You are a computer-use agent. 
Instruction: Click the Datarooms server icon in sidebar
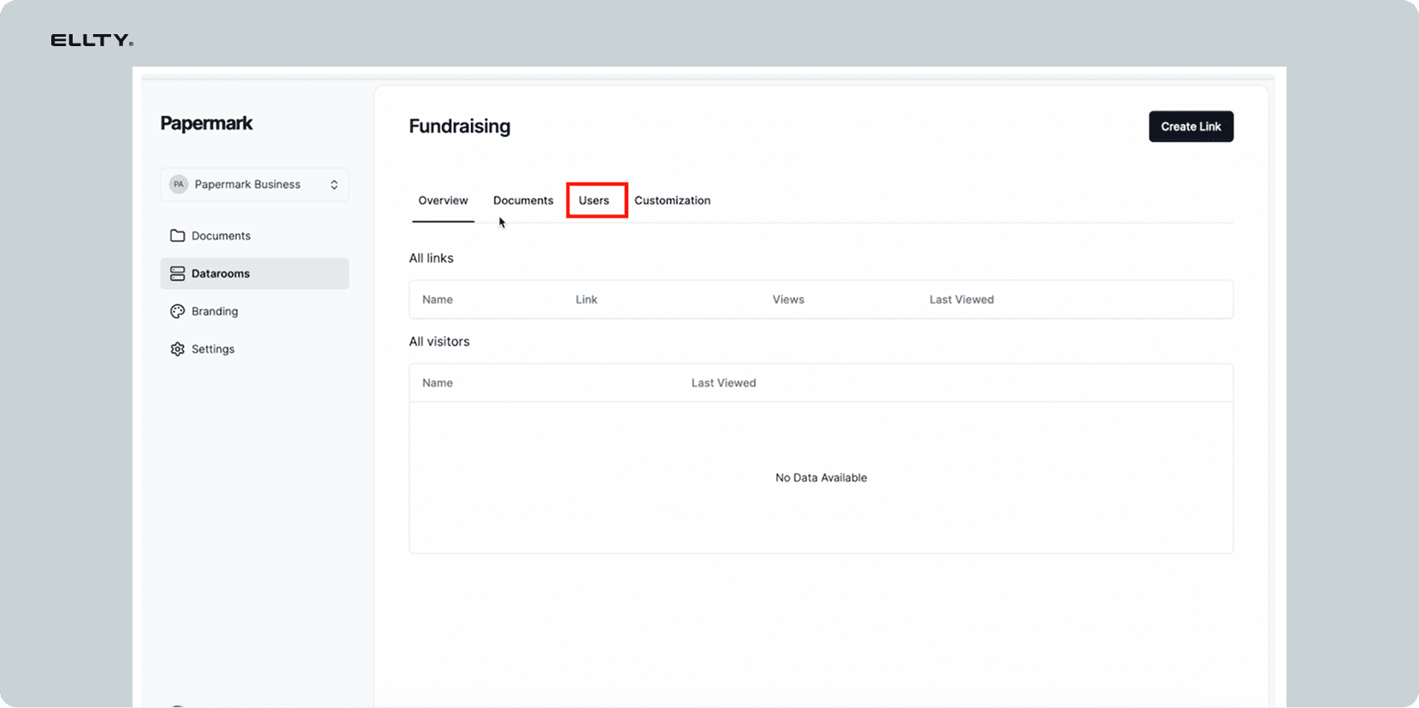[x=177, y=273]
